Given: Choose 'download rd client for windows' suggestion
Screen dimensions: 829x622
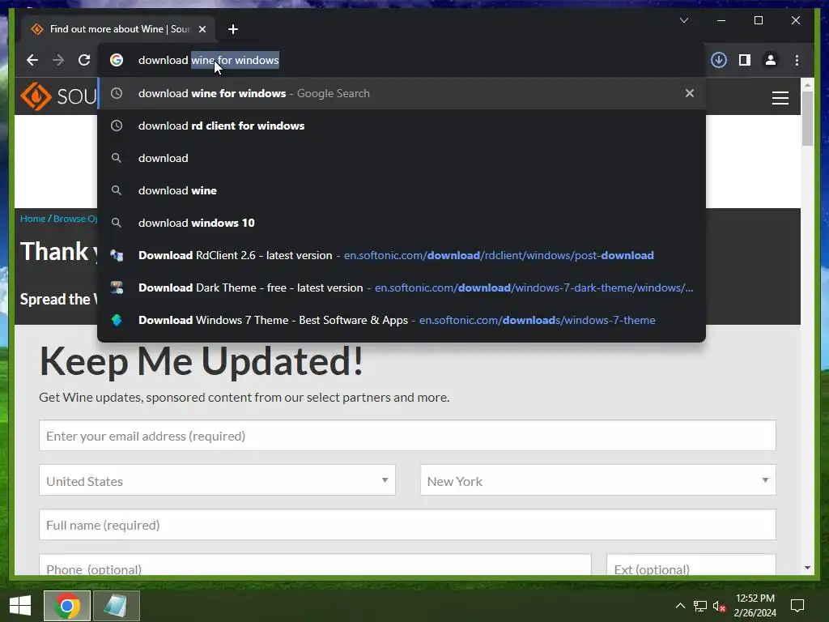Looking at the screenshot, I should [402, 126].
